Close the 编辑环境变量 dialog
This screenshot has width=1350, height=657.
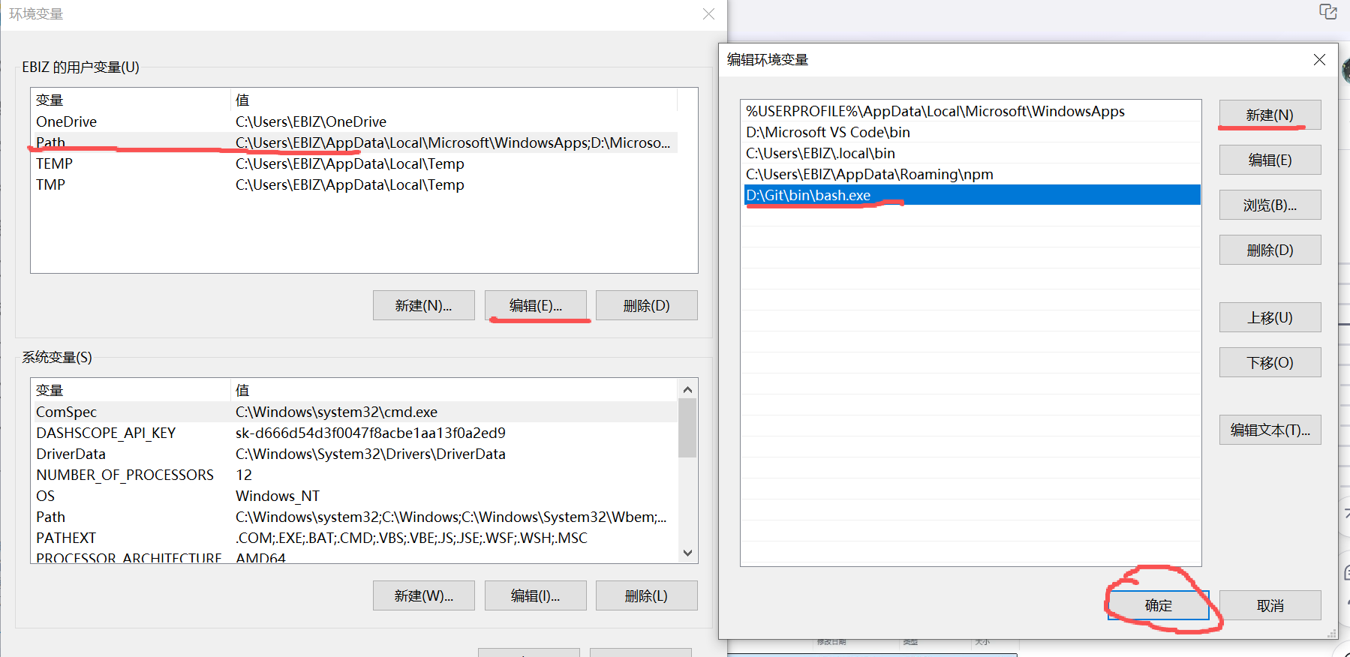tap(1319, 59)
